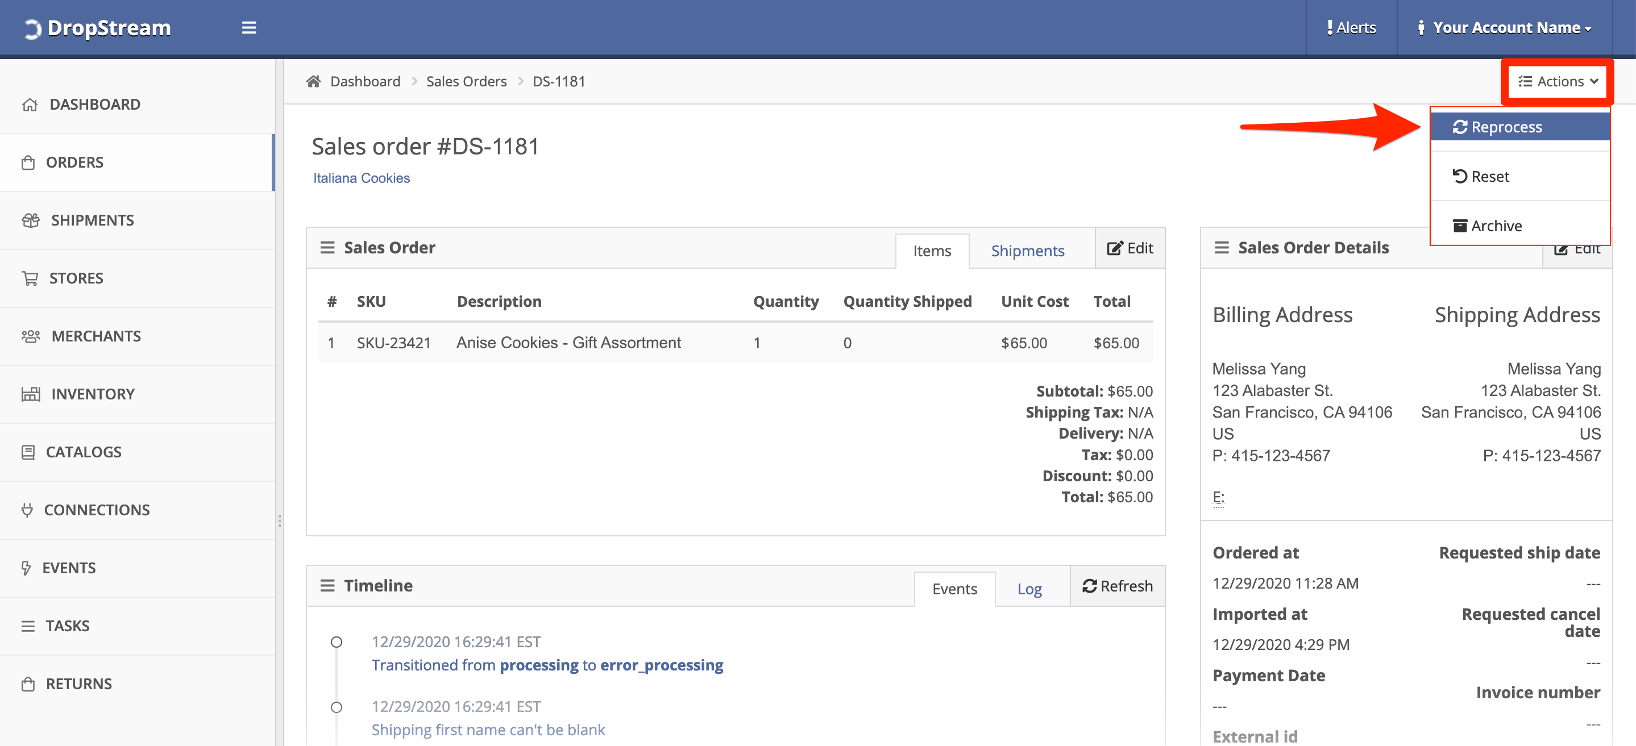The height and width of the screenshot is (746, 1636).
Task: Click the 'Sales order #DS-1181' heading
Action: tap(425, 147)
